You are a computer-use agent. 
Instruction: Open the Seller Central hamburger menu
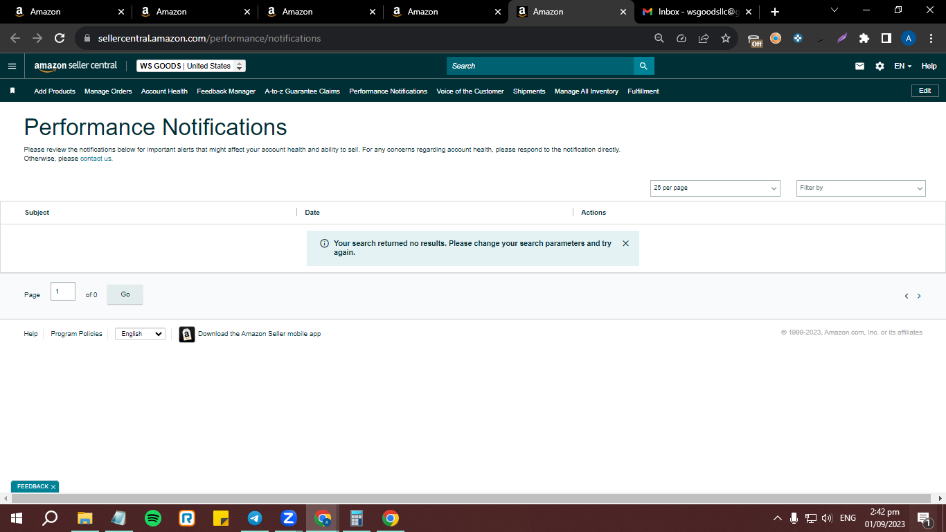(12, 66)
